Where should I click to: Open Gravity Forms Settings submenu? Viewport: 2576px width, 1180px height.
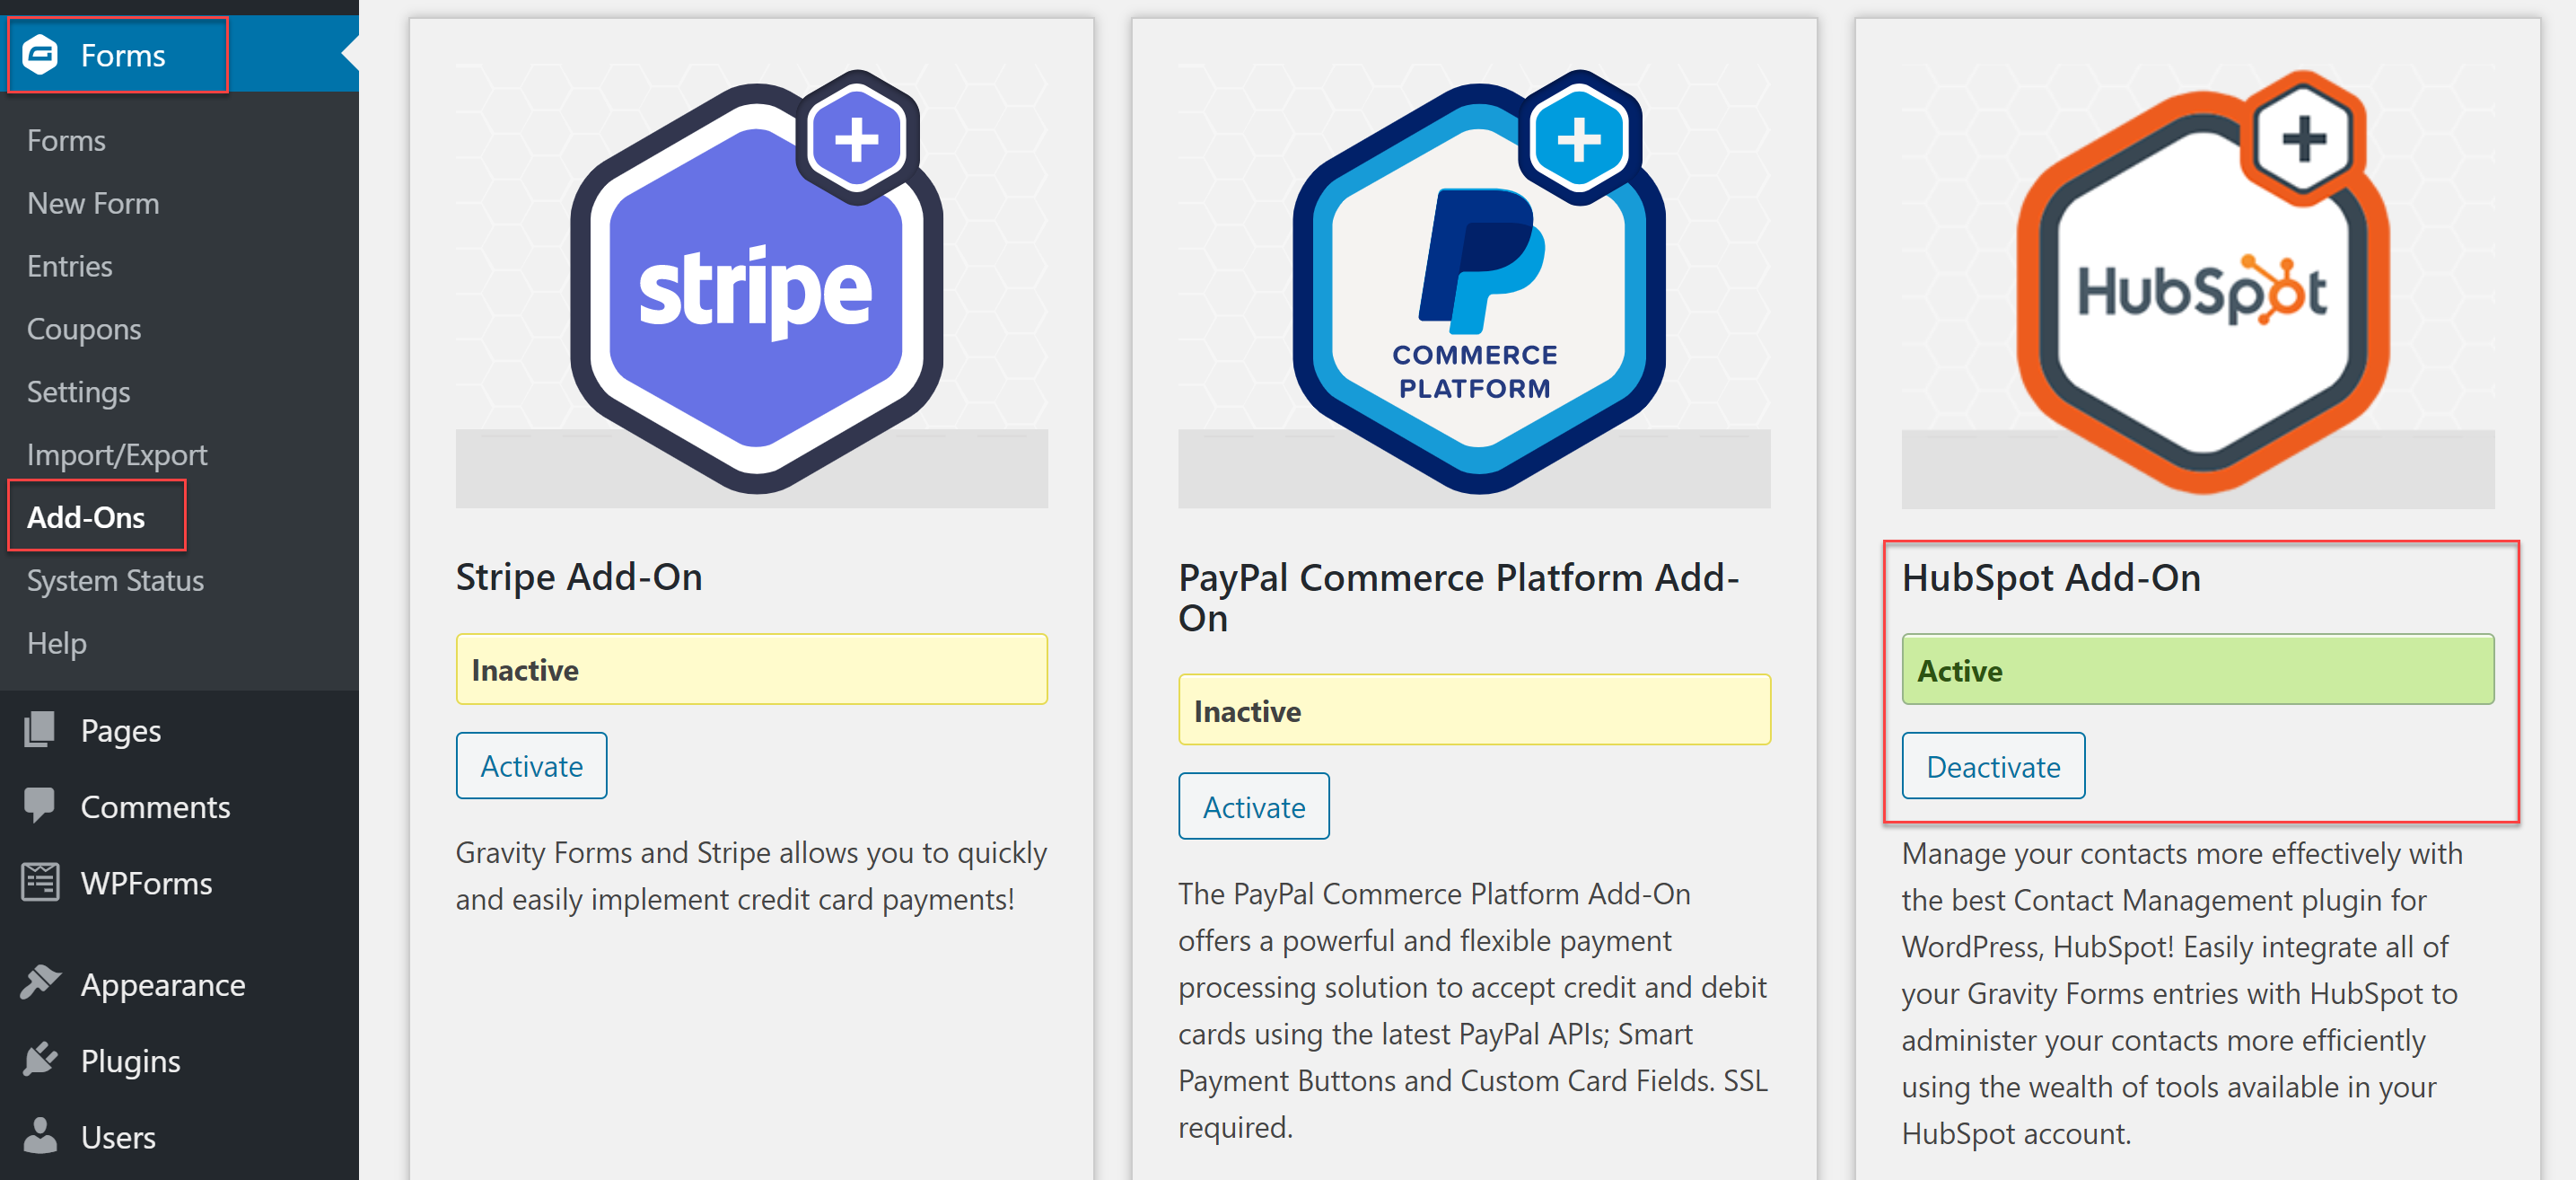78,392
